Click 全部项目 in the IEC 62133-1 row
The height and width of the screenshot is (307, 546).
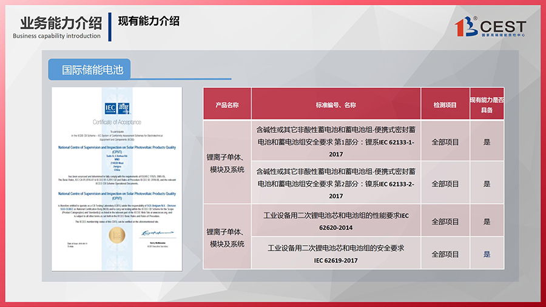tap(445, 142)
